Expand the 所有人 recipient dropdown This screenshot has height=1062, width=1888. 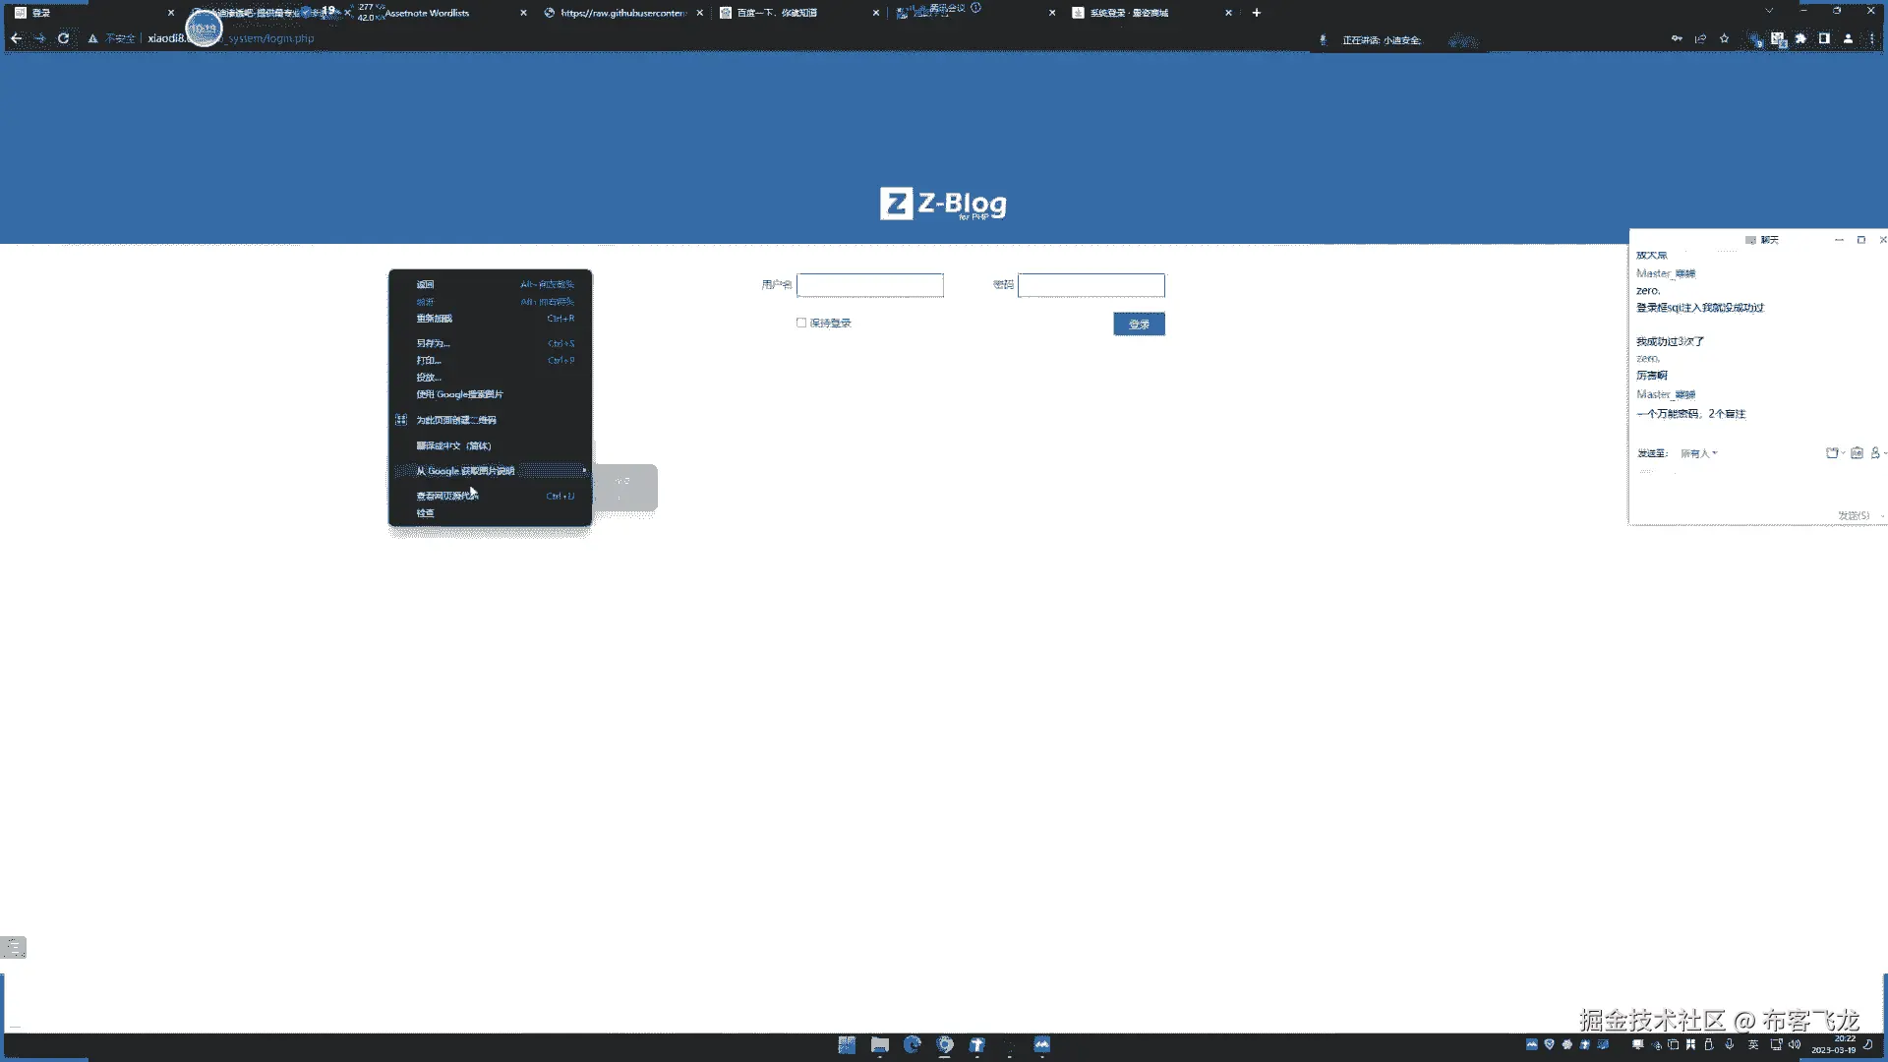tap(1698, 453)
